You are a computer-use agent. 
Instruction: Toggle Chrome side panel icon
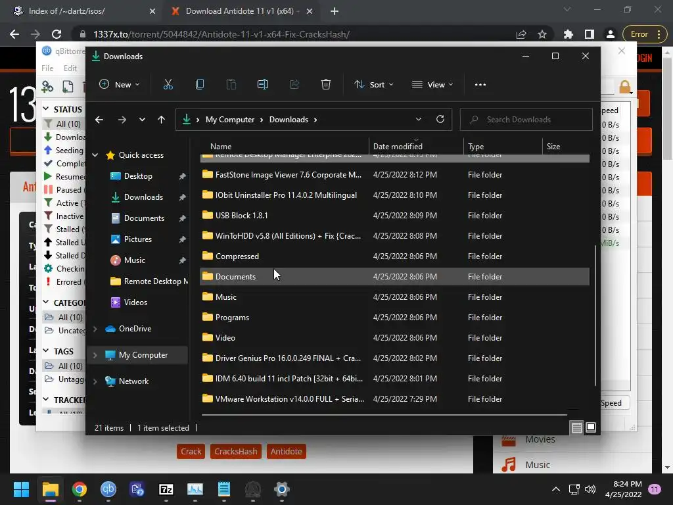[x=590, y=34]
